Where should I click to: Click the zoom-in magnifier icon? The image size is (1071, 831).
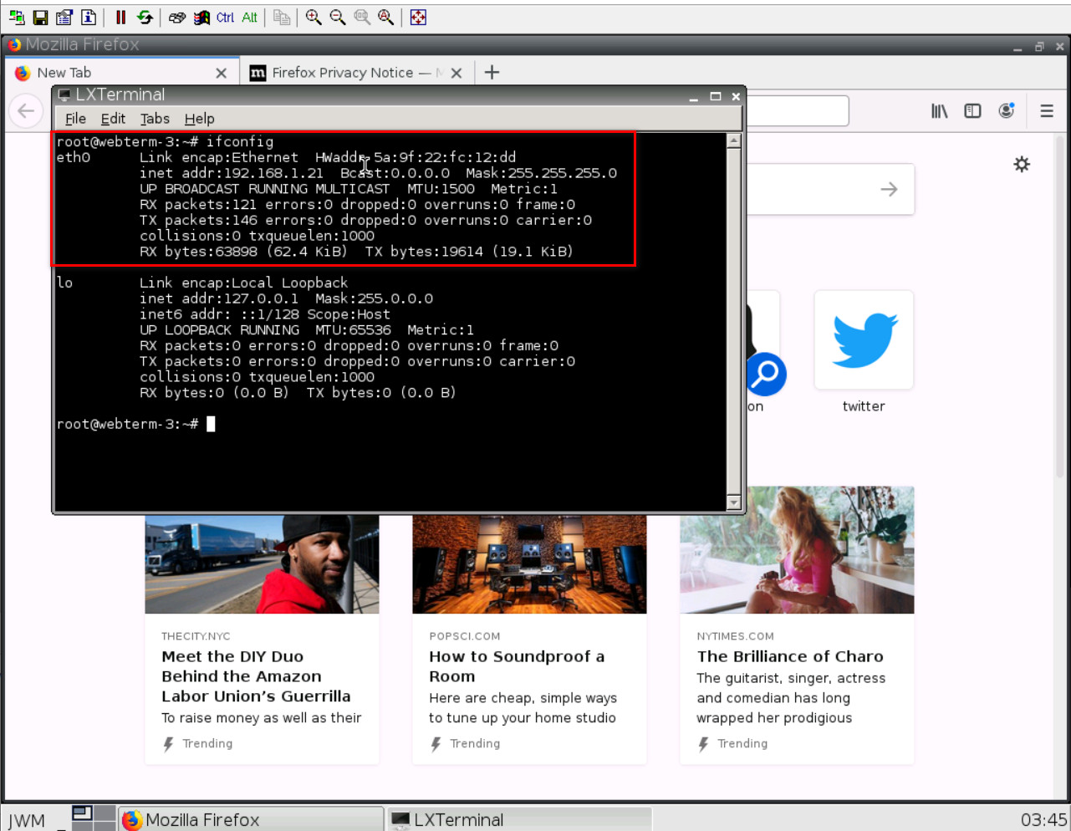tap(314, 18)
